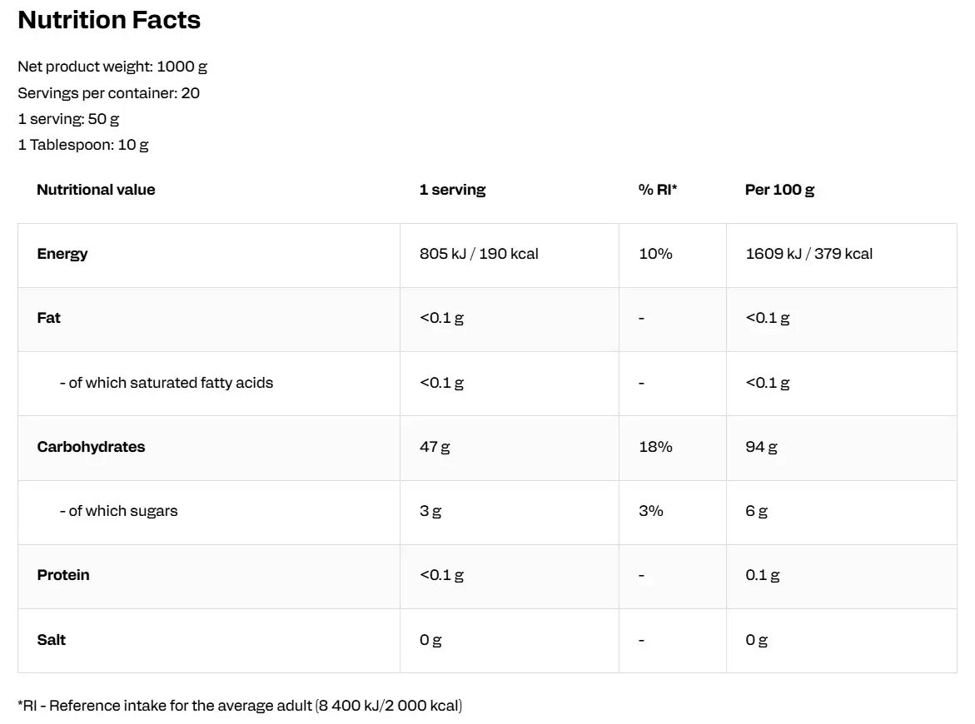Click the Nutritional value column header
The height and width of the screenshot is (724, 975).
pyautogui.click(x=96, y=190)
